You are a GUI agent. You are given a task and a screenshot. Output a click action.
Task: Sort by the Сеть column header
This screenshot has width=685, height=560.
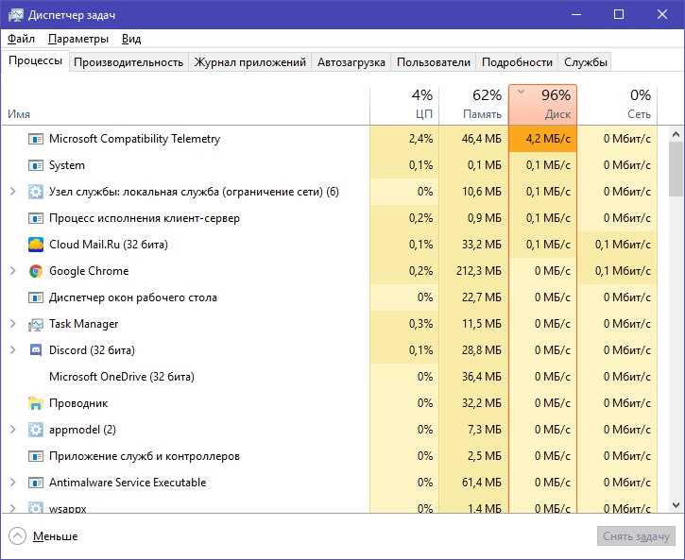[617, 105]
